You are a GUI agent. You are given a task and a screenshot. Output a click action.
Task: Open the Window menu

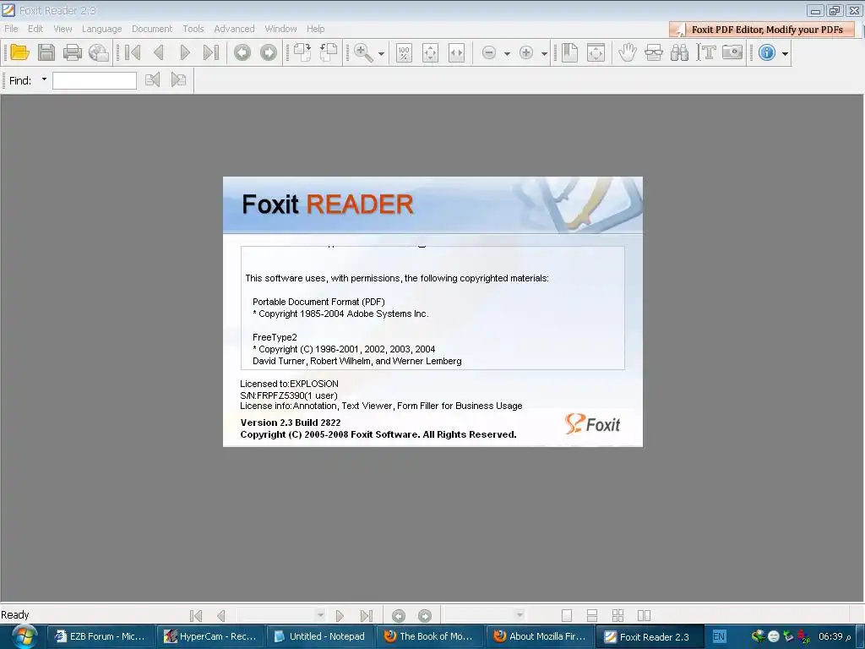pyautogui.click(x=280, y=29)
